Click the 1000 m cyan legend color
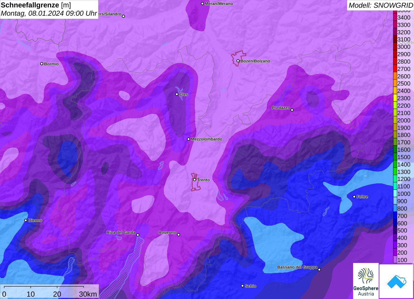 (395, 194)
